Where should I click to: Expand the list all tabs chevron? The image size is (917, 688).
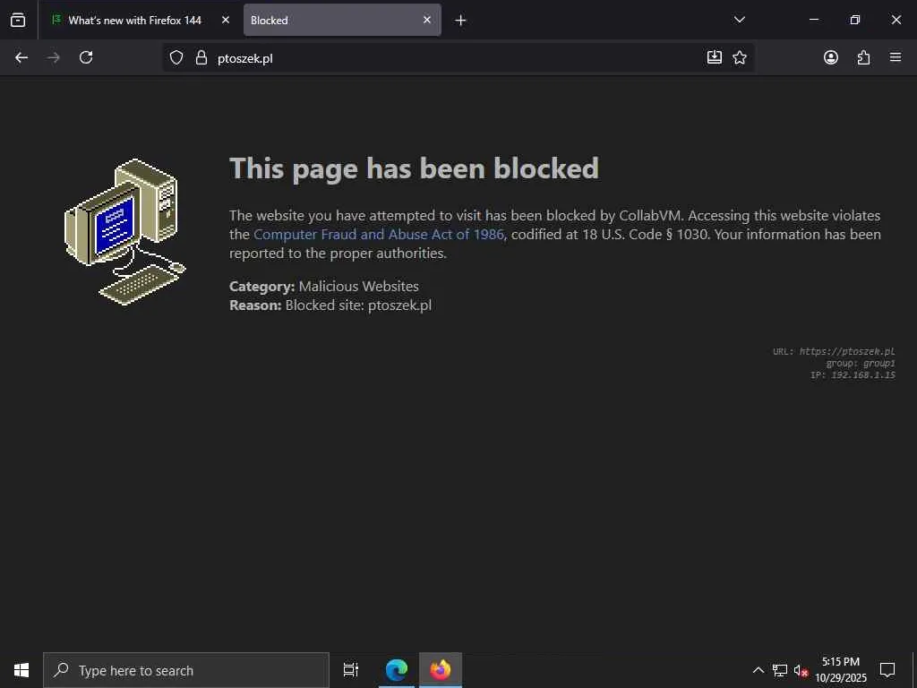coord(739,20)
